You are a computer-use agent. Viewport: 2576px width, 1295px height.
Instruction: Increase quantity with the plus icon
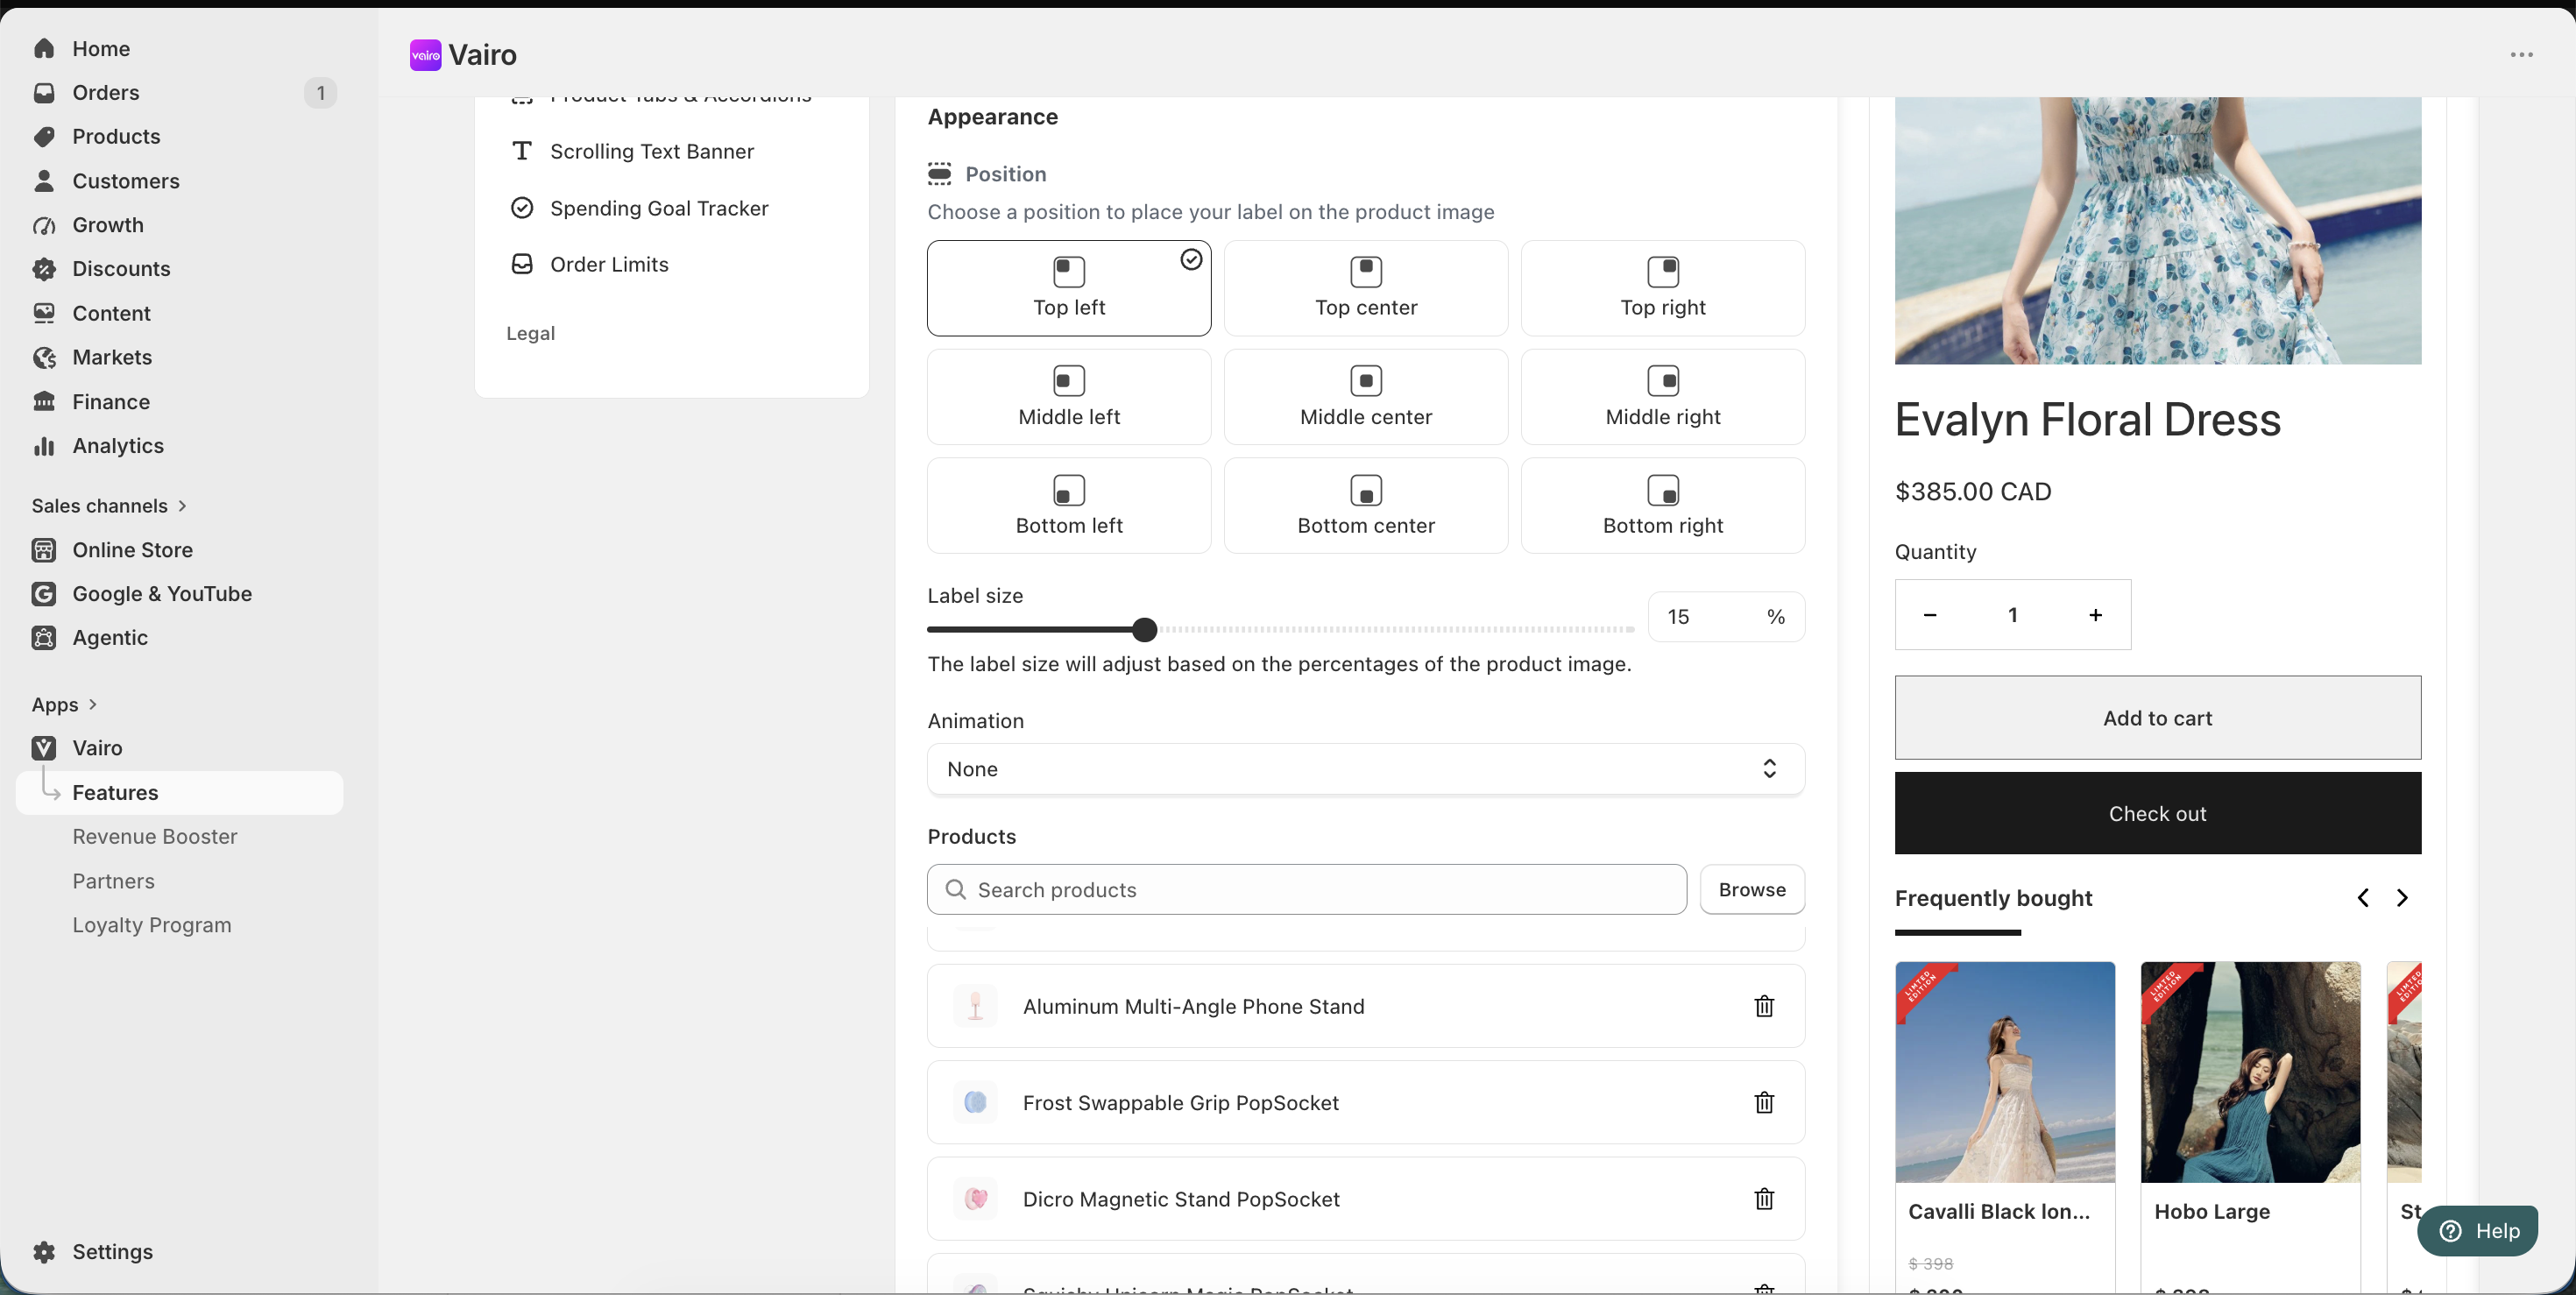pyautogui.click(x=2095, y=615)
